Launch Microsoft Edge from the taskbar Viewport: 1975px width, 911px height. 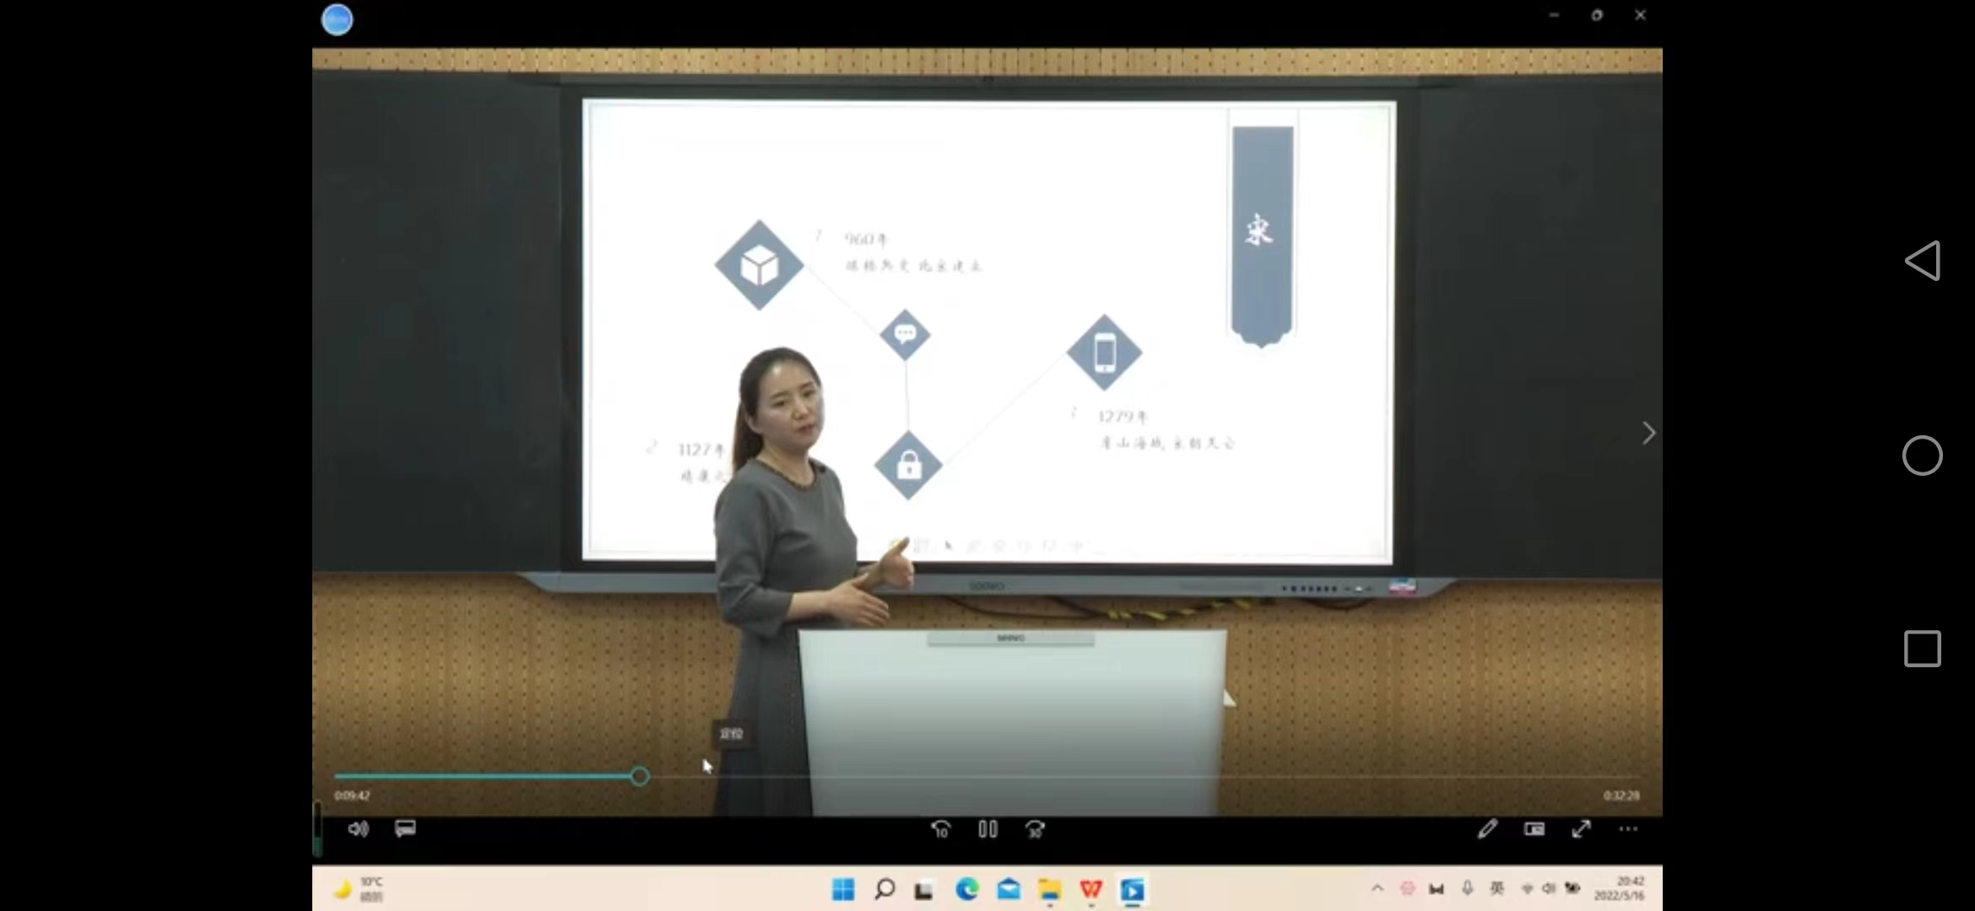click(967, 889)
